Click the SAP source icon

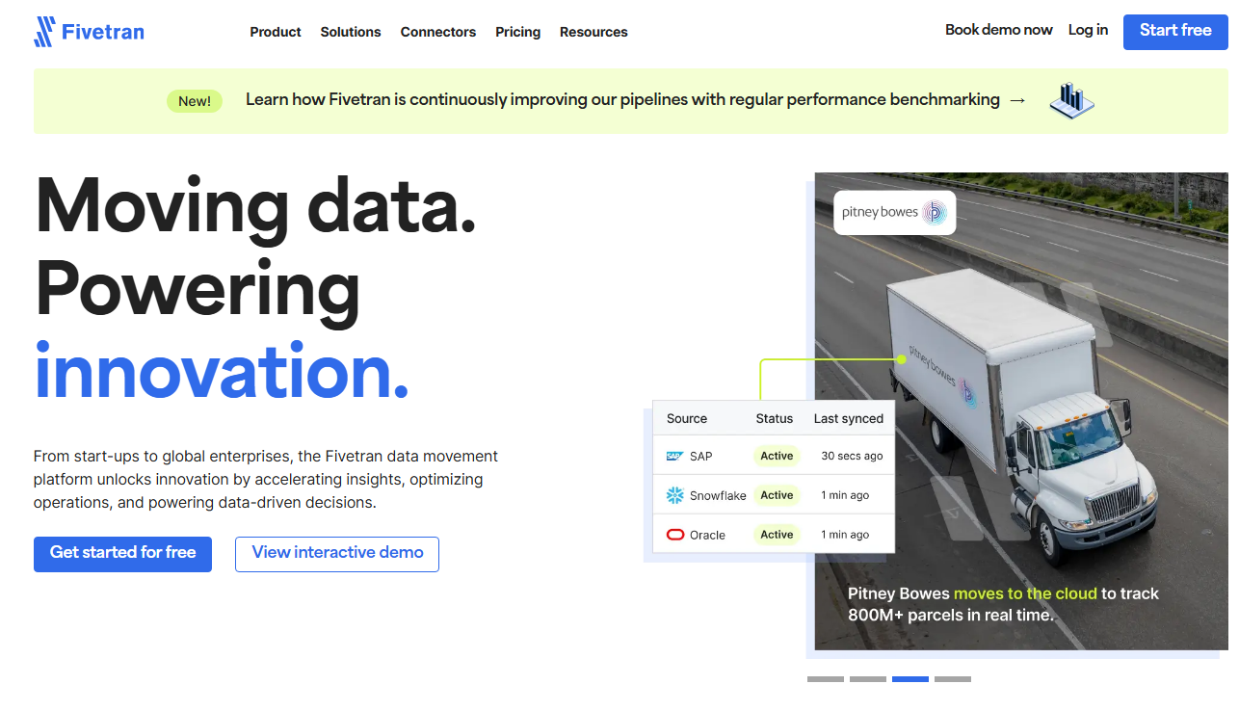click(x=674, y=457)
